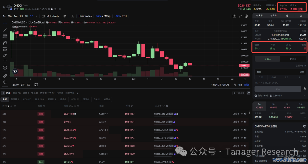Collapse the chart legend chevron

pos(14,31)
